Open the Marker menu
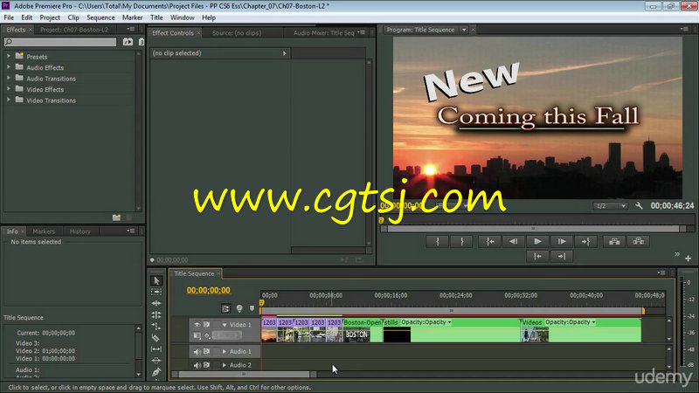Screen dimensions: 699x393 [x=133, y=17]
